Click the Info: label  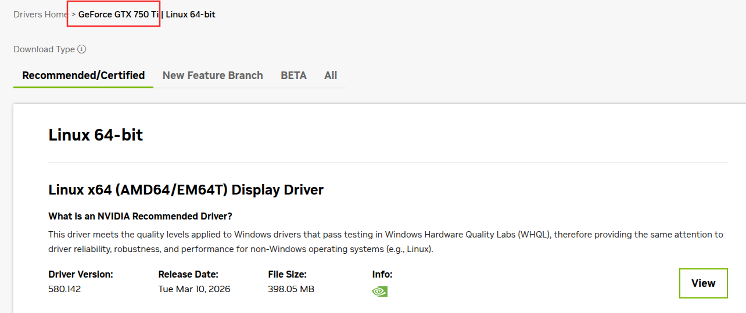click(x=382, y=274)
